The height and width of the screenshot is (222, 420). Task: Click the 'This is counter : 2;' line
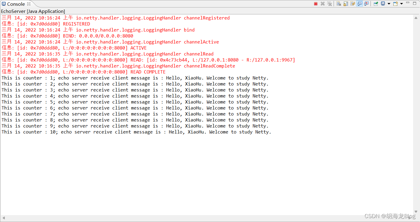pyautogui.click(x=135, y=84)
